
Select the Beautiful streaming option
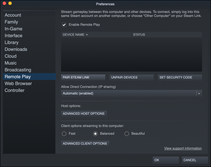127,134
